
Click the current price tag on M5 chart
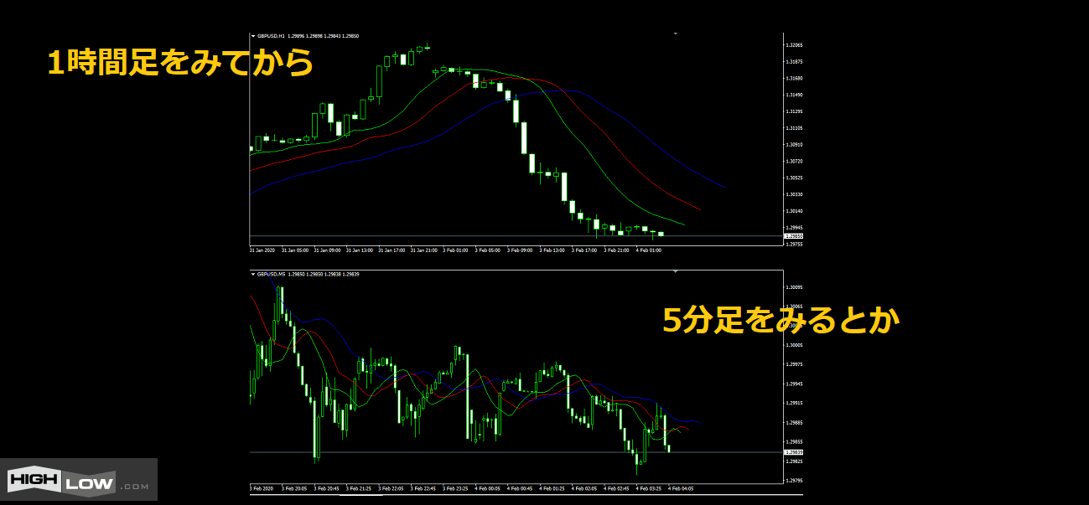tap(792, 452)
